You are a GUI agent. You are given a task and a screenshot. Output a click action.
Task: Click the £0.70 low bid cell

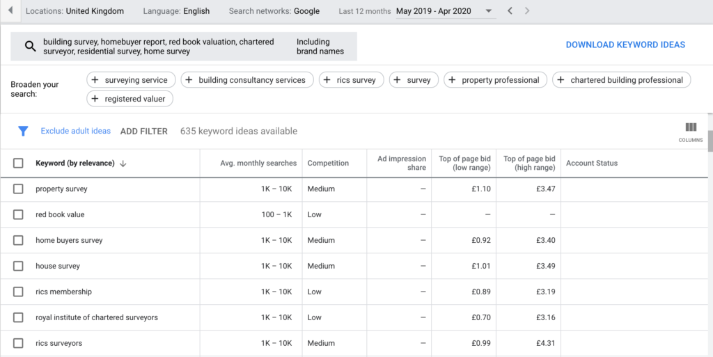click(481, 317)
